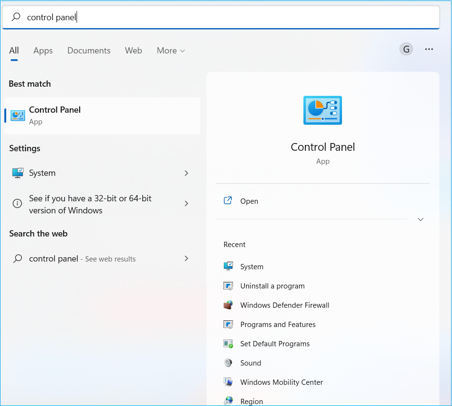The image size is (452, 406).
Task: Click the Control Panel icon in Best match
Action: click(17, 116)
